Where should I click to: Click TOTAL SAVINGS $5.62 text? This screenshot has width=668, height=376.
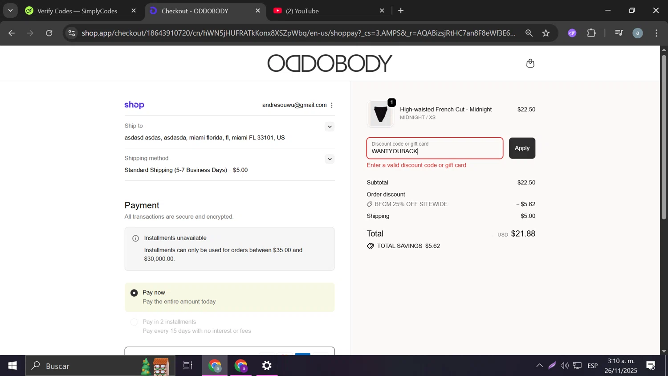point(408,246)
